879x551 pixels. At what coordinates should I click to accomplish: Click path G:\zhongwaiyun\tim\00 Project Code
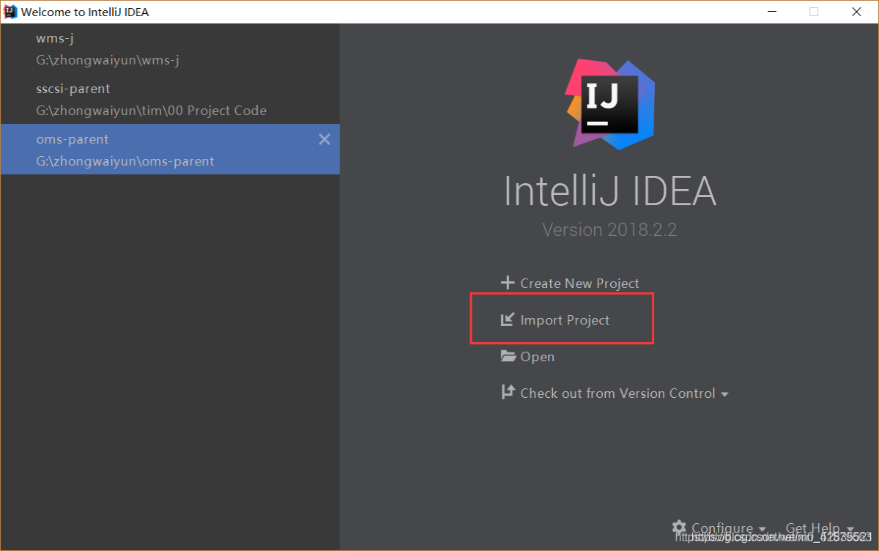[151, 111]
